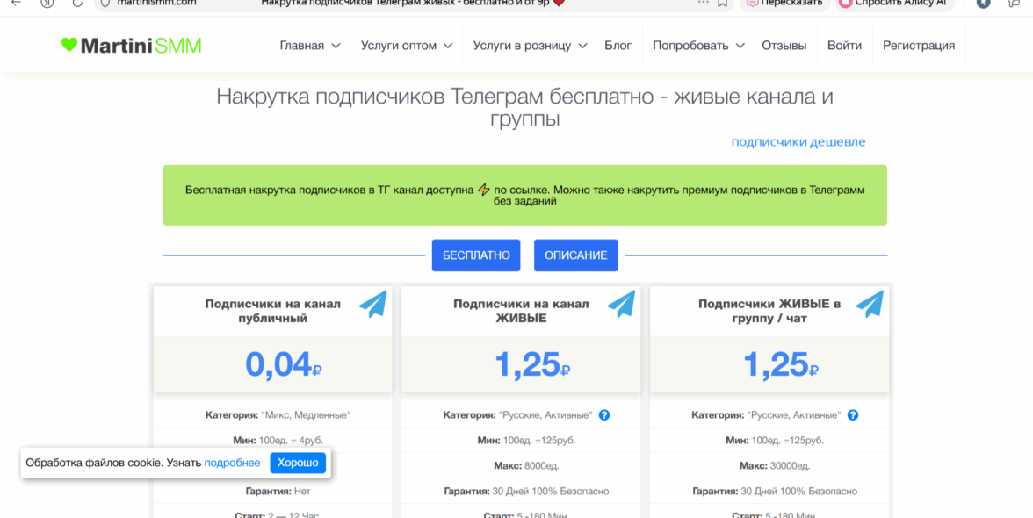Click the Подписчики на канал ЖИВЫЕ title

click(520, 312)
